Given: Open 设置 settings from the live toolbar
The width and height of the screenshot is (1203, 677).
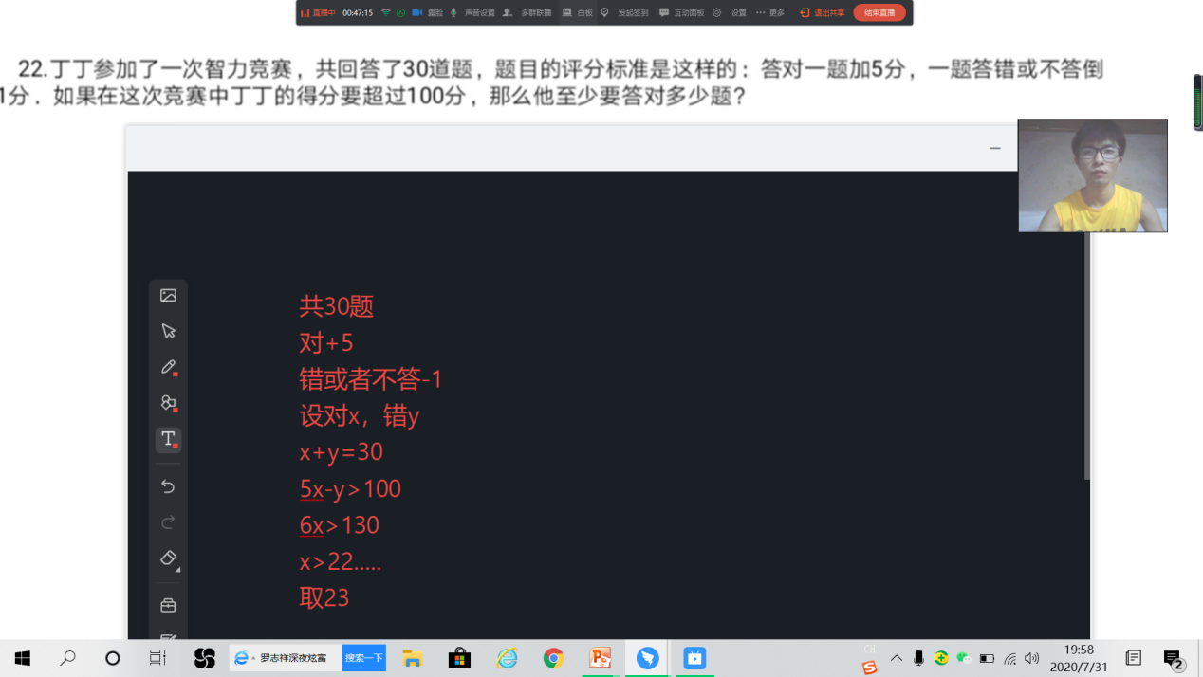Looking at the screenshot, I should (x=731, y=13).
